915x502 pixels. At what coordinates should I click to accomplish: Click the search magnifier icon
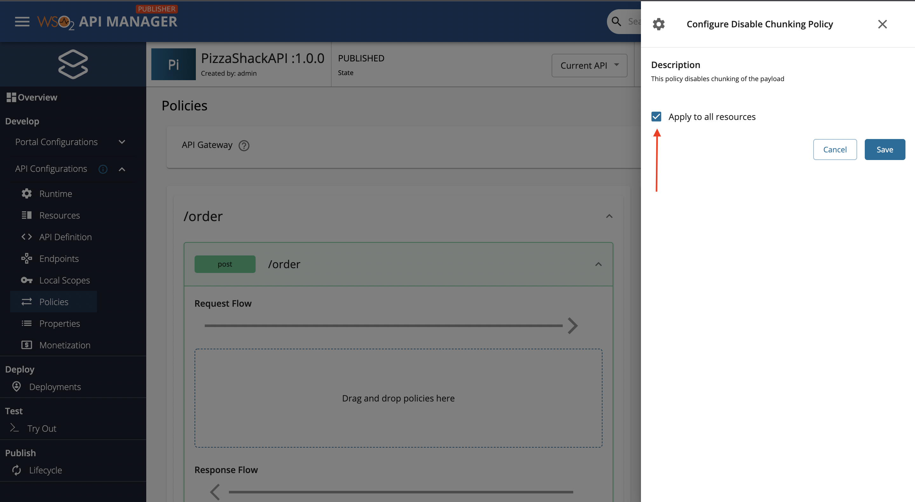pos(616,21)
